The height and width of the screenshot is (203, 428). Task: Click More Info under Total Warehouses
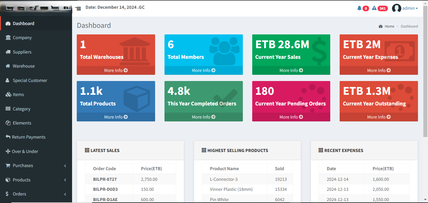pos(116,70)
